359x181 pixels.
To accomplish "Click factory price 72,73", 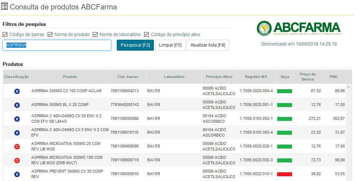I will [316, 160].
